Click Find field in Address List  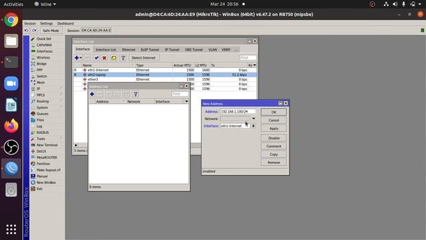point(180,94)
